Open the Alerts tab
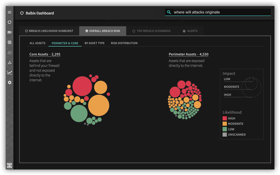This screenshot has width=280, height=175. click(190, 31)
